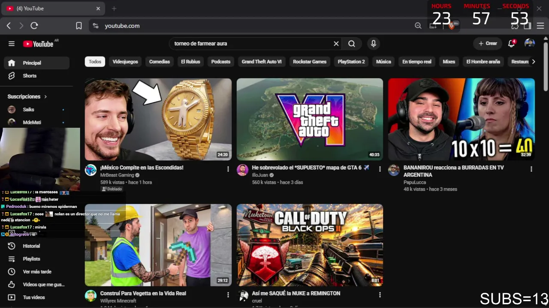Image resolution: width=549 pixels, height=308 pixels.
Task: Open a new browser tab
Action: coord(114,9)
